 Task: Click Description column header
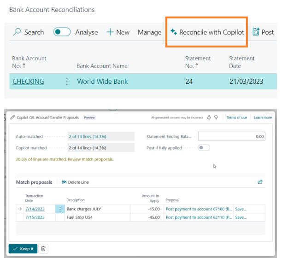coord(76,200)
